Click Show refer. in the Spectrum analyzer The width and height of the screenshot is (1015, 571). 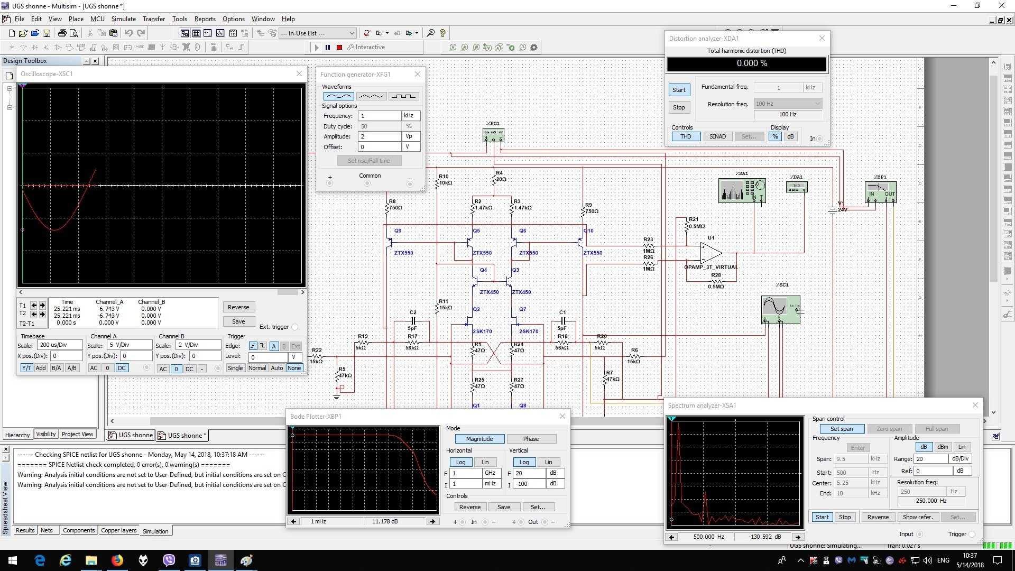918,517
